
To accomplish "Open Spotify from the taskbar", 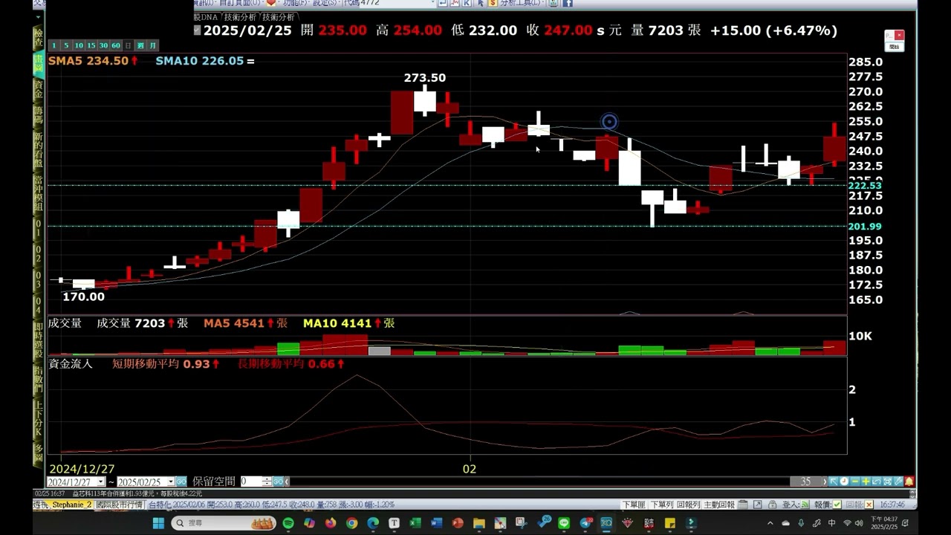I will pyautogui.click(x=288, y=523).
